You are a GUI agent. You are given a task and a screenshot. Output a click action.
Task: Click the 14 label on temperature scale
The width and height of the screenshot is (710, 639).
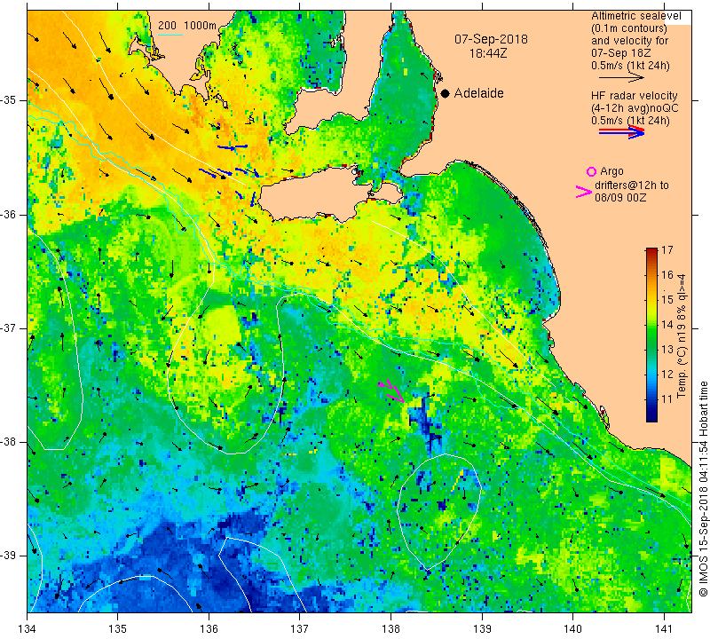click(667, 324)
